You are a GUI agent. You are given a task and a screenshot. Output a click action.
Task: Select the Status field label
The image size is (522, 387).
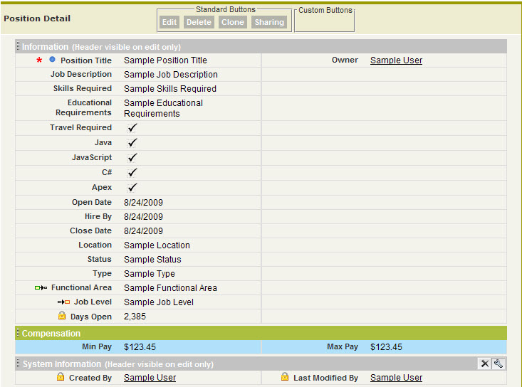[x=99, y=260]
